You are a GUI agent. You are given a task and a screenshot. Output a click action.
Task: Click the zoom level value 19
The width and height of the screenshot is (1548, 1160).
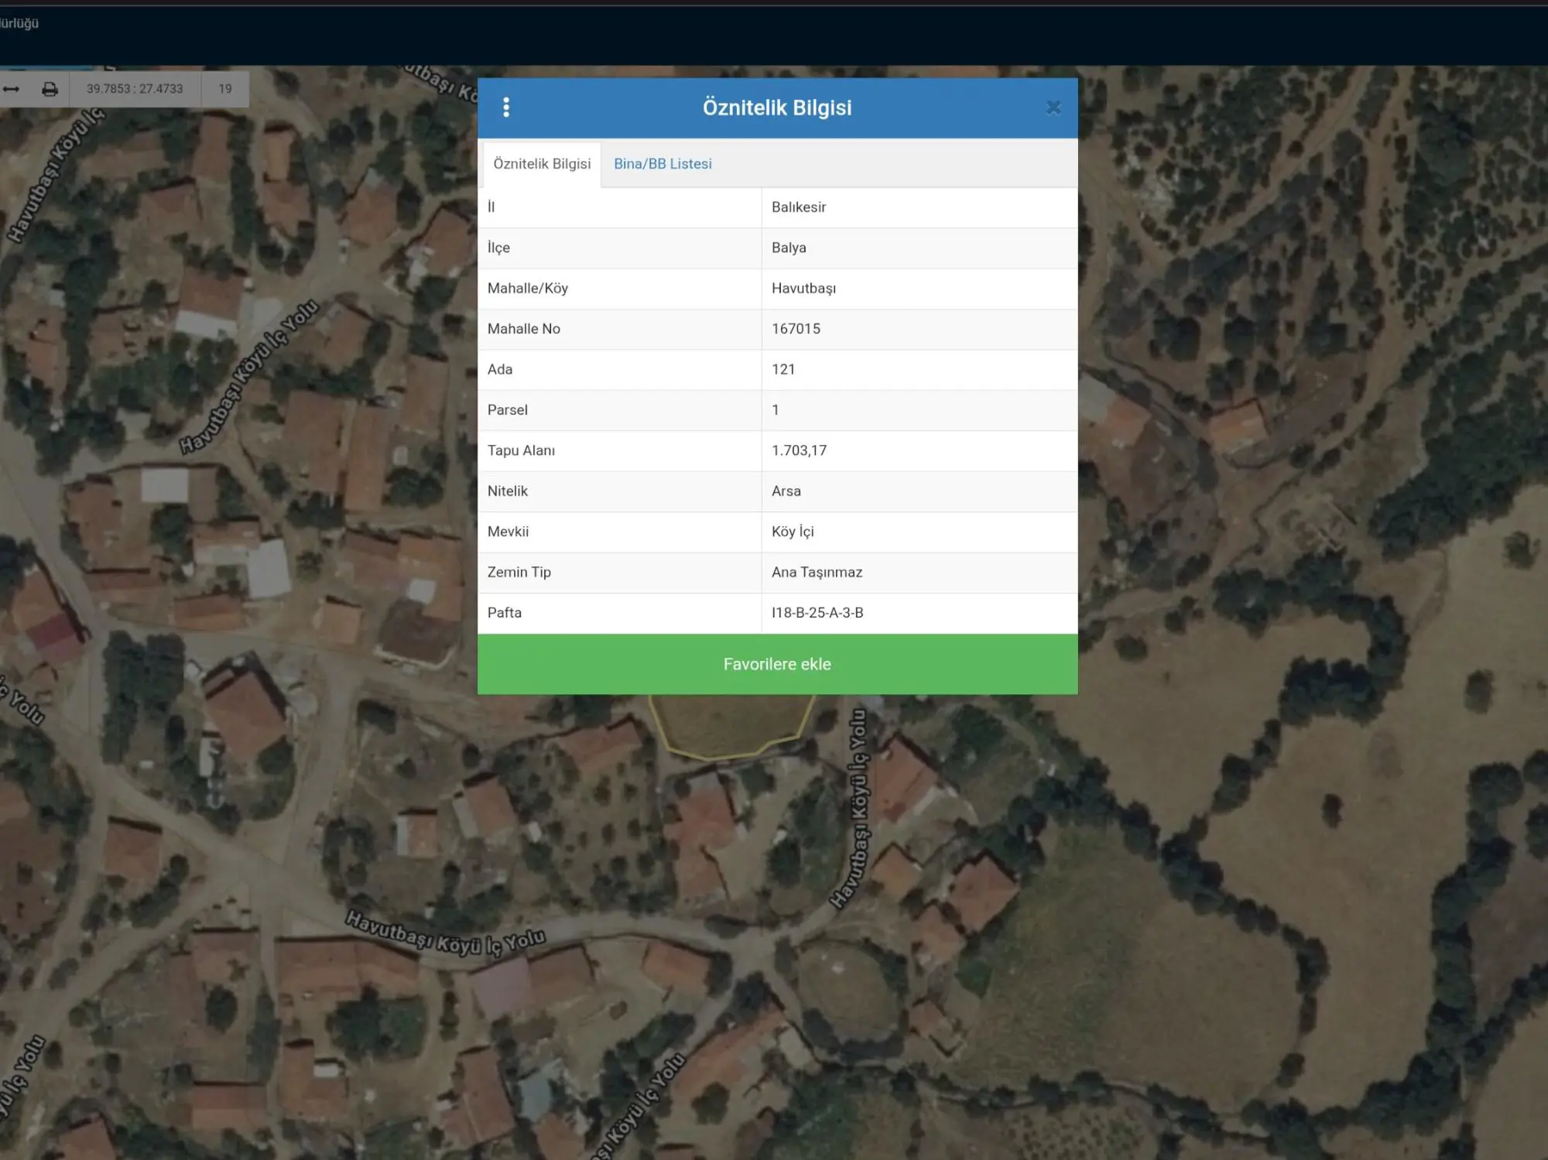click(225, 89)
